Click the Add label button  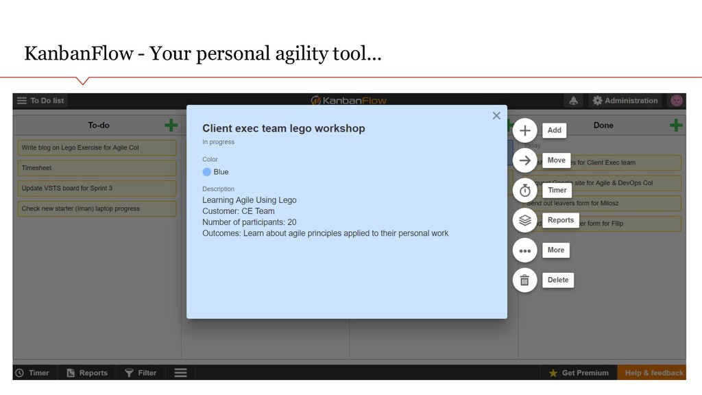tap(554, 130)
